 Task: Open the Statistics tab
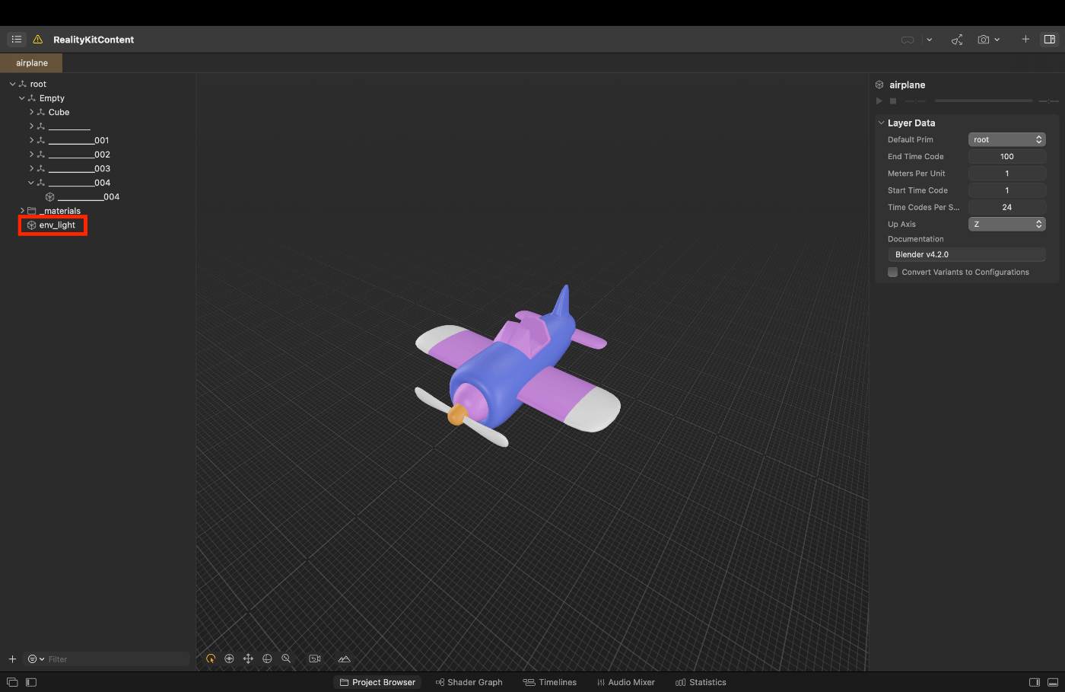(701, 682)
